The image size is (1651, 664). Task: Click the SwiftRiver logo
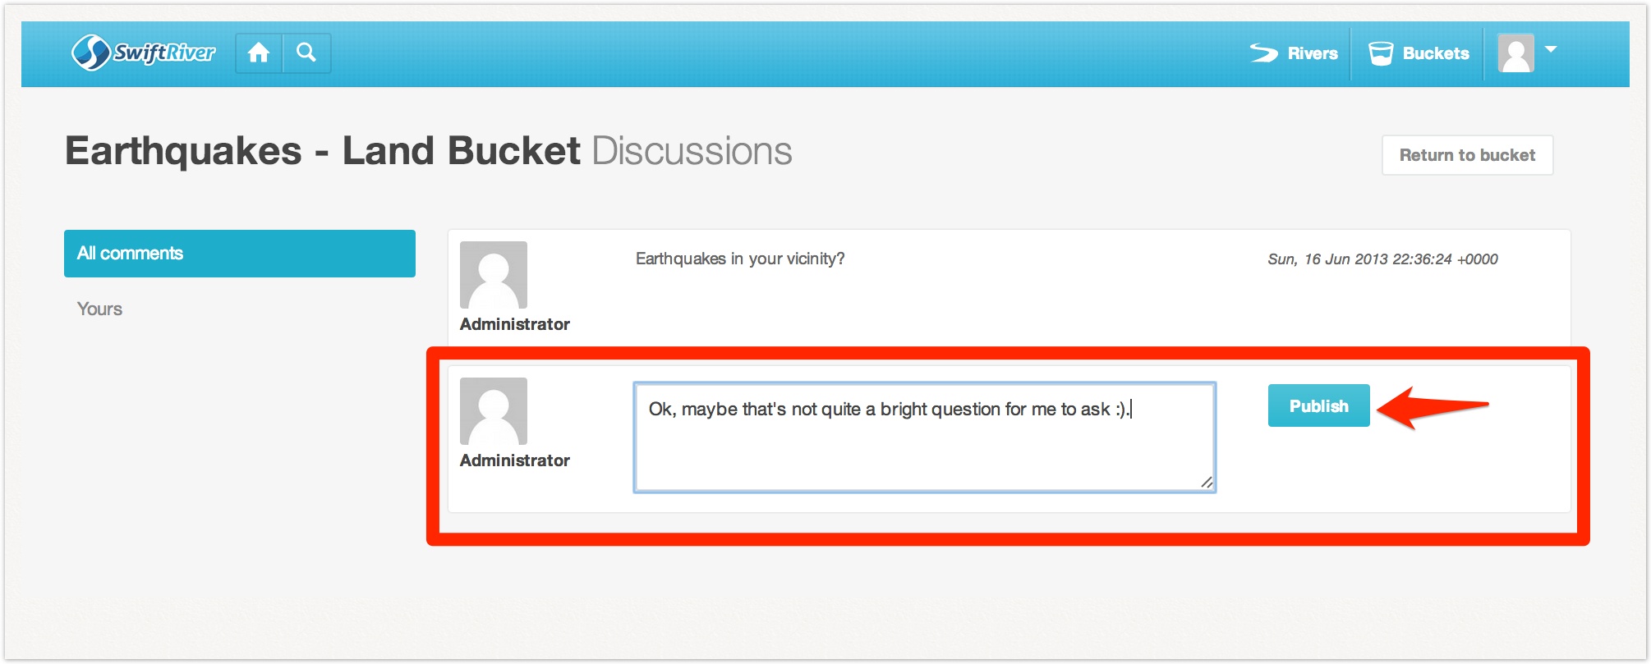pos(144,53)
